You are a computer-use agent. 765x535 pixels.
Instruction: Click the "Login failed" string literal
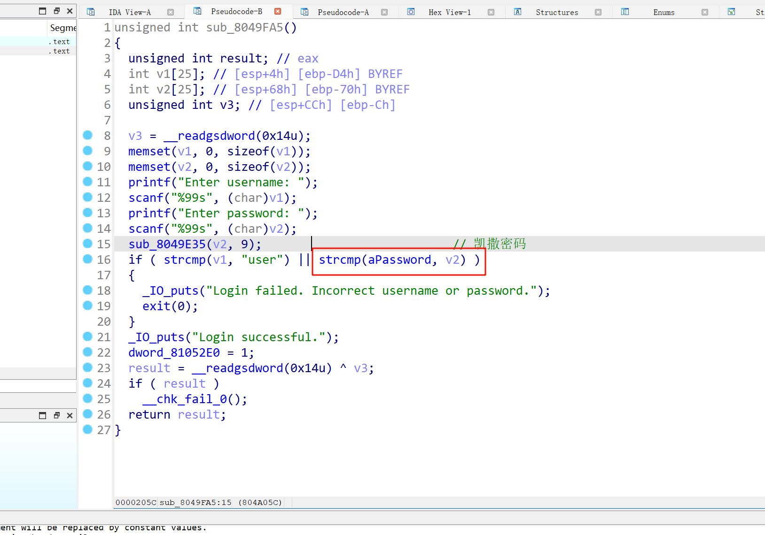(371, 291)
